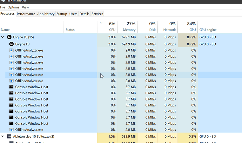The width and height of the screenshot is (242, 143).
Task: Click 2.0% CPU in Engine DJ (15) row
Action: pyautogui.click(x=112, y=37)
